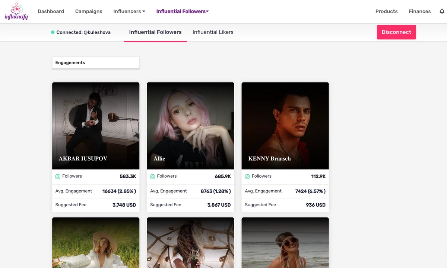The image size is (447, 268).
Task: Click Followers label on AKBAR IUSUPOV card
Action: click(72, 176)
